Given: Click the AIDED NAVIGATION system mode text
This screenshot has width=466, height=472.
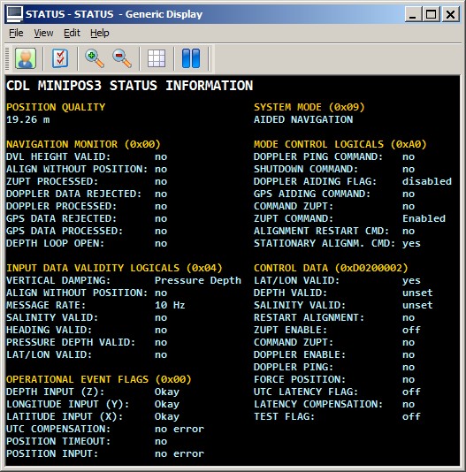Looking at the screenshot, I should click(303, 119).
